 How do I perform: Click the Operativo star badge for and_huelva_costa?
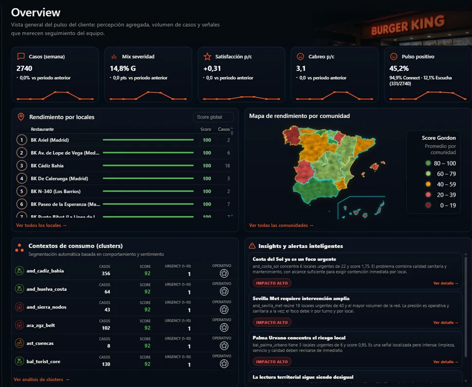(224, 291)
